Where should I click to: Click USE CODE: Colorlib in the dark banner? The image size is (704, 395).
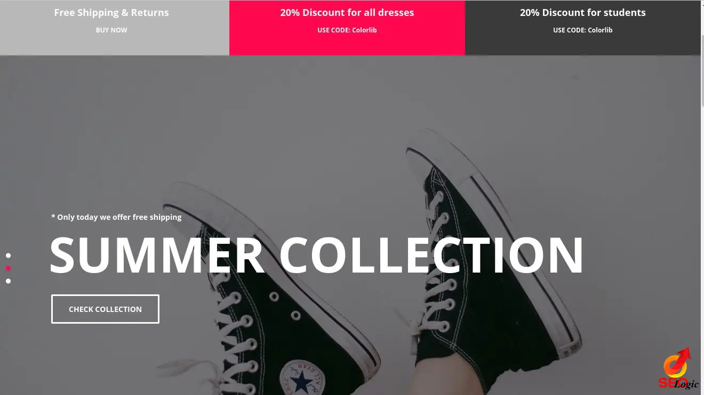(x=583, y=30)
